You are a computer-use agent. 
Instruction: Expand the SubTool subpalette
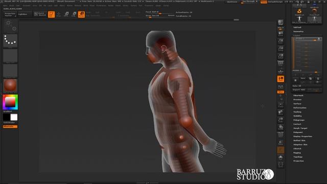pos(297,27)
